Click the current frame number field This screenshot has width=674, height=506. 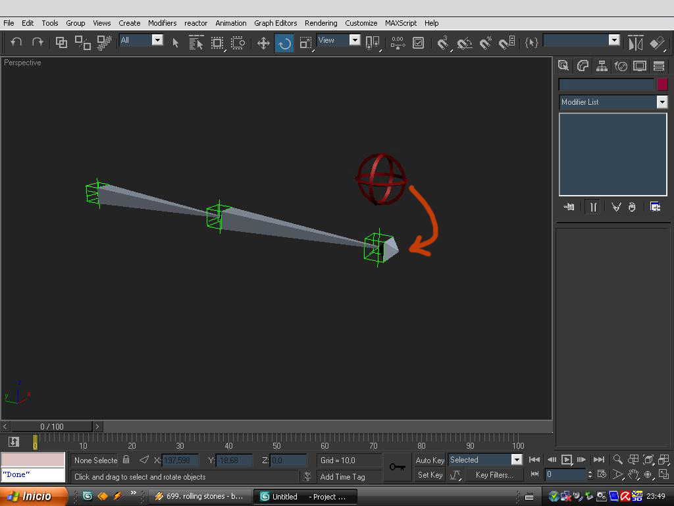coord(565,474)
